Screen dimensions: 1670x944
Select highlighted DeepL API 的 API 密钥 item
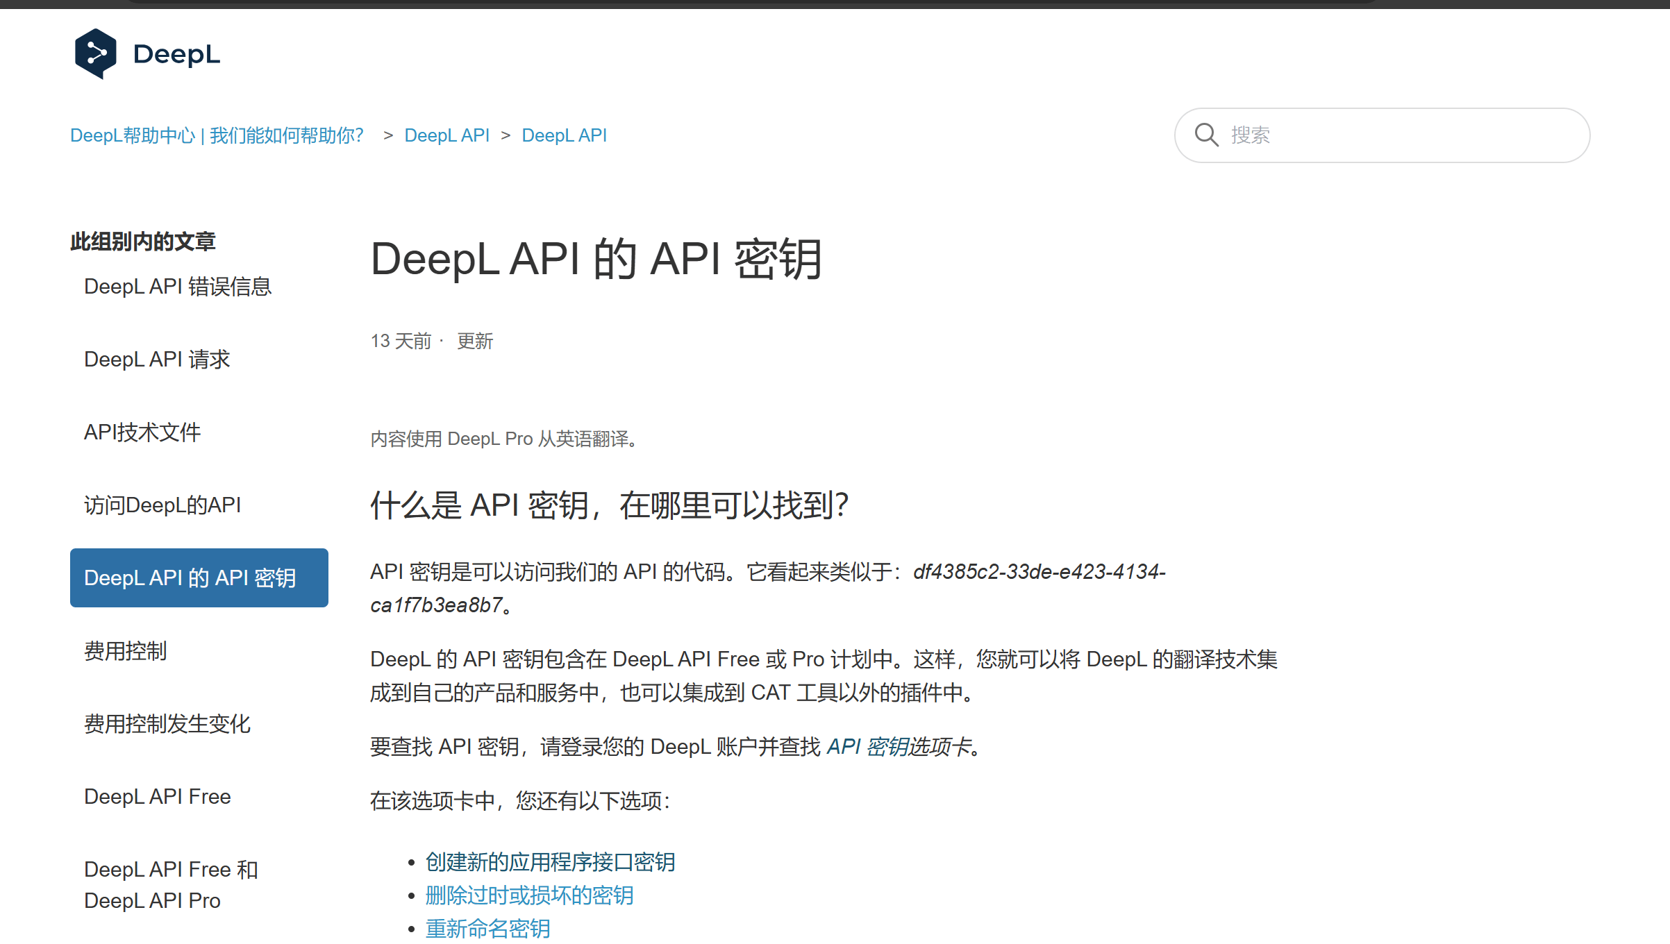click(199, 578)
